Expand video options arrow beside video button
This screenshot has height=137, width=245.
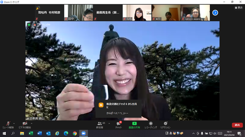tap(31, 124)
